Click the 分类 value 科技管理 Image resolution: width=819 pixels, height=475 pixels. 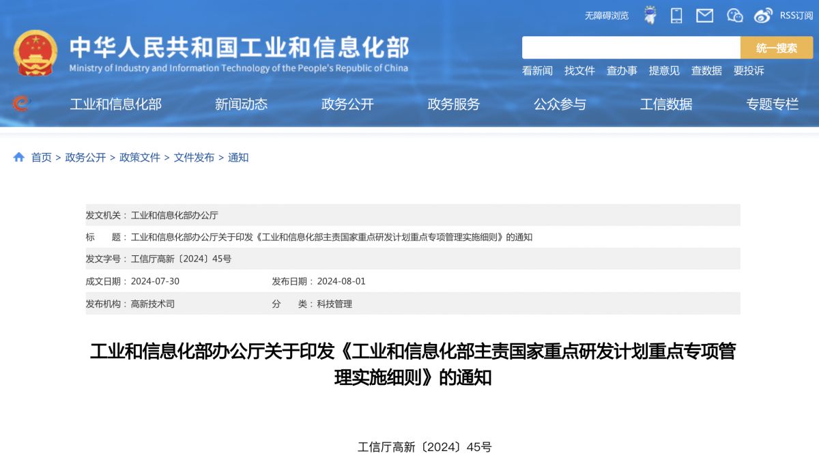point(334,304)
